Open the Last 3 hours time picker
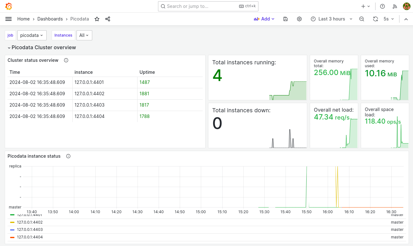The image size is (413, 246). coord(332,19)
